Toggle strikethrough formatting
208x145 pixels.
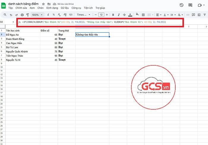point(124,15)
